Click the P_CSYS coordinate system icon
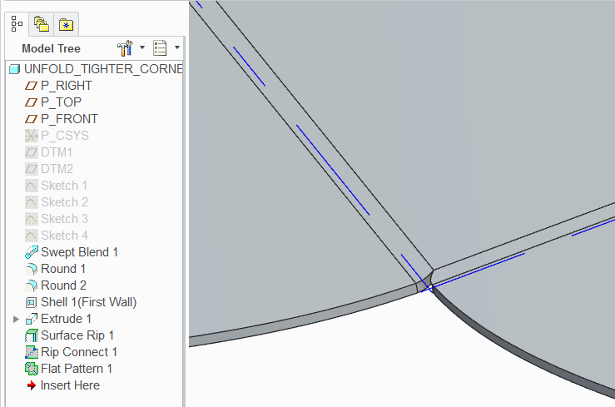 (x=32, y=136)
